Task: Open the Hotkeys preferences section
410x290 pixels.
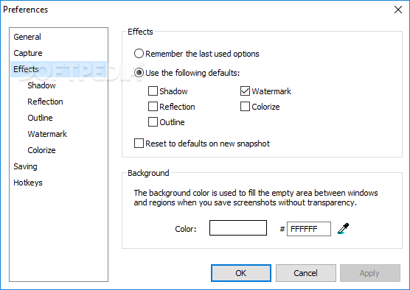Action: click(28, 183)
